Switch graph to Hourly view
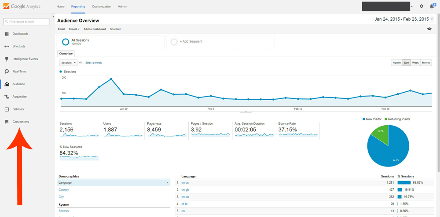The width and height of the screenshot is (440, 217). pyautogui.click(x=396, y=63)
